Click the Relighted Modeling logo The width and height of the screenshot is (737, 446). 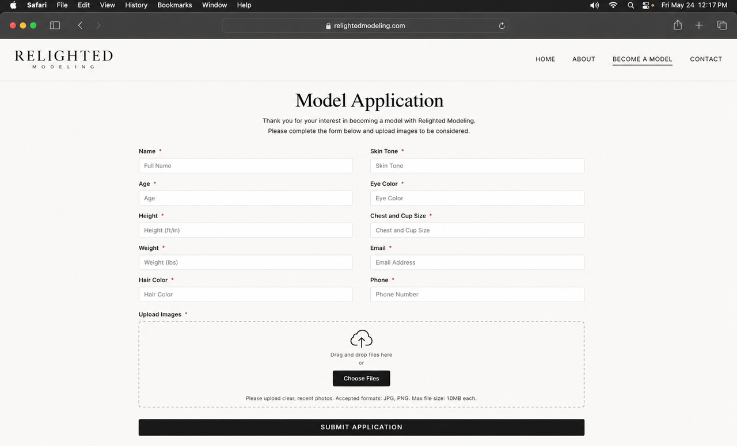tap(64, 59)
